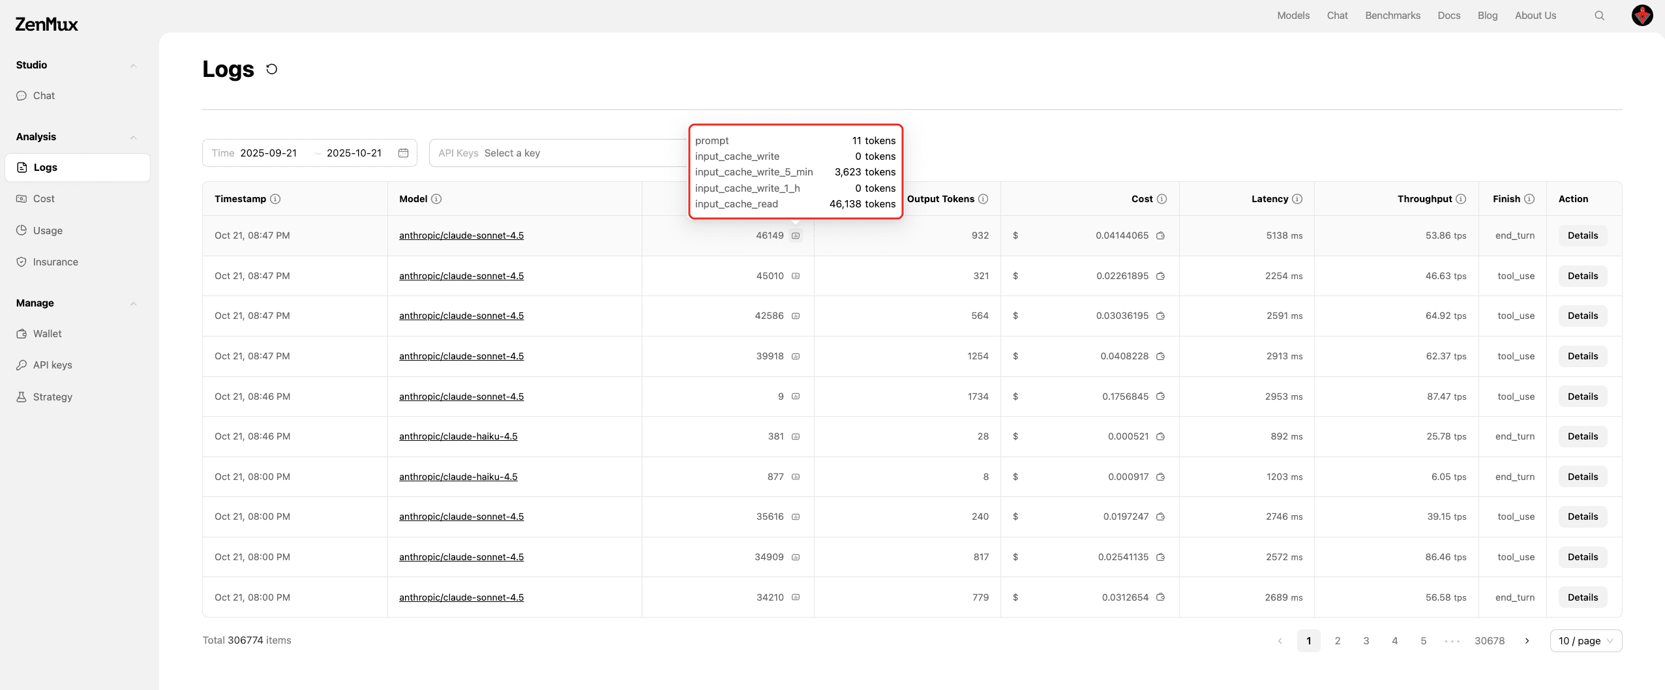Collapse the Studio sidebar section
Screen dimensions: 1665x690
click(133, 65)
